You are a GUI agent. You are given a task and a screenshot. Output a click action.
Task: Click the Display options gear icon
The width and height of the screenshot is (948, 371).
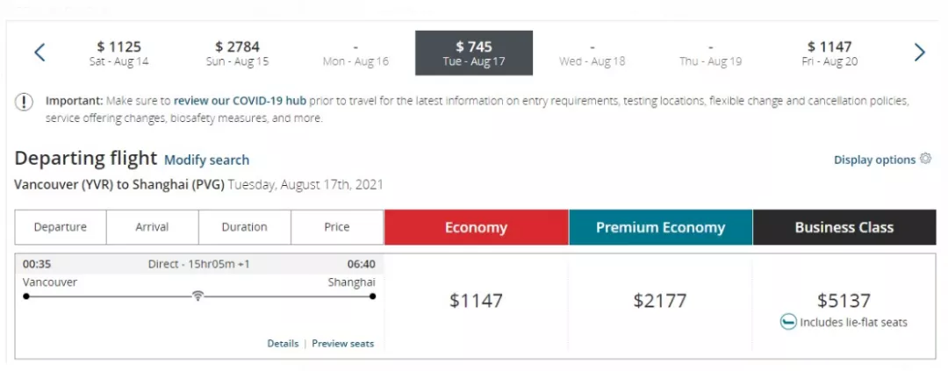[x=925, y=159]
